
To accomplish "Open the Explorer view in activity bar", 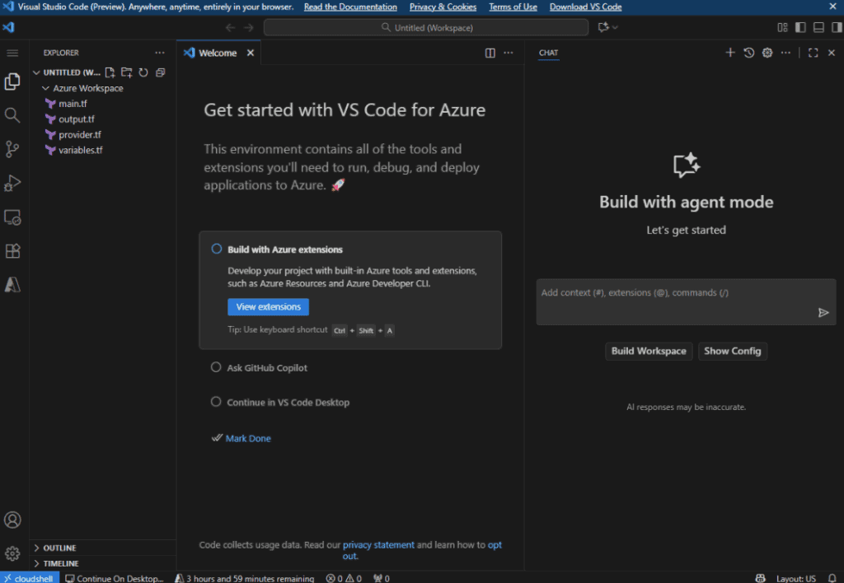I will [12, 82].
